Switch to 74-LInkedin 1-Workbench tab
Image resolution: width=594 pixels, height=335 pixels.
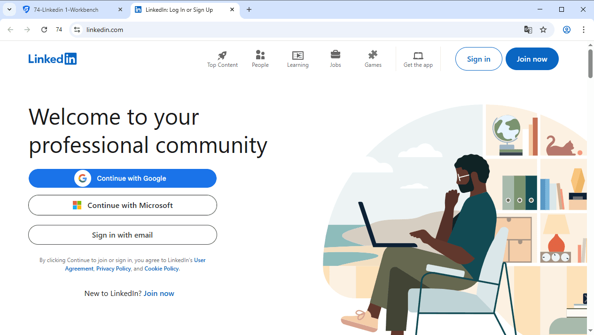73,9
